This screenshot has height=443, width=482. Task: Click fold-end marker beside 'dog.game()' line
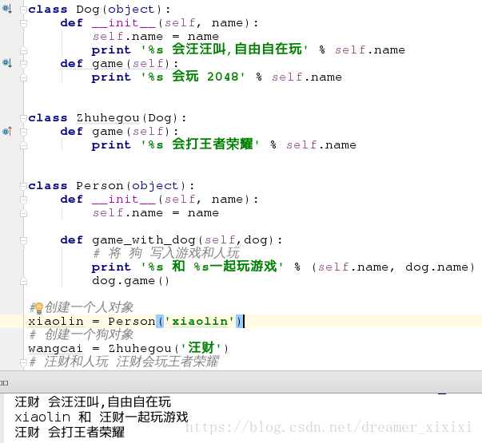[23, 281]
